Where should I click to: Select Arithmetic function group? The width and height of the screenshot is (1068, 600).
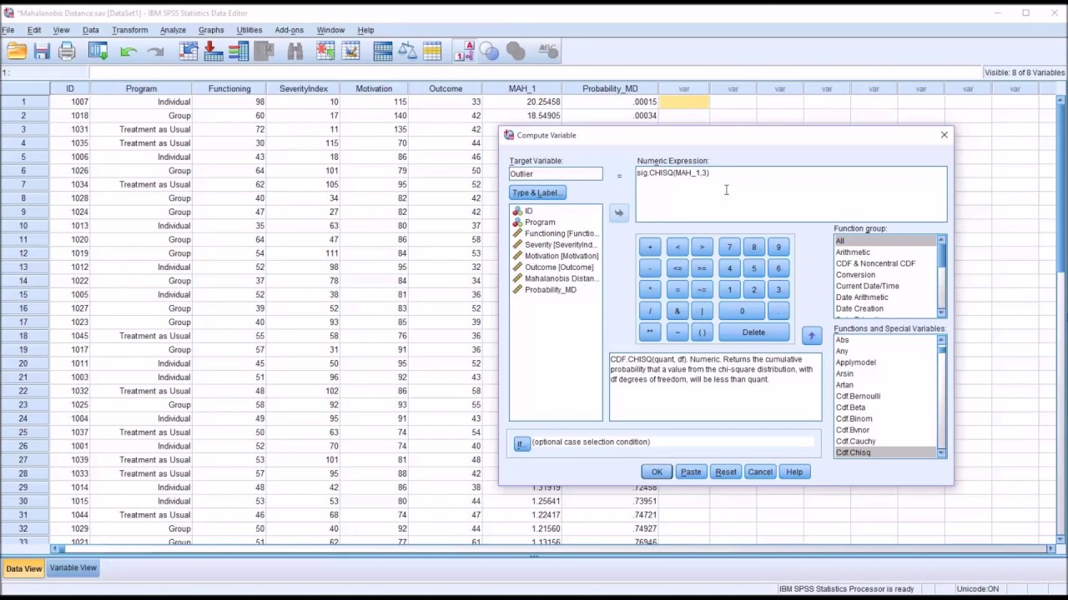853,252
